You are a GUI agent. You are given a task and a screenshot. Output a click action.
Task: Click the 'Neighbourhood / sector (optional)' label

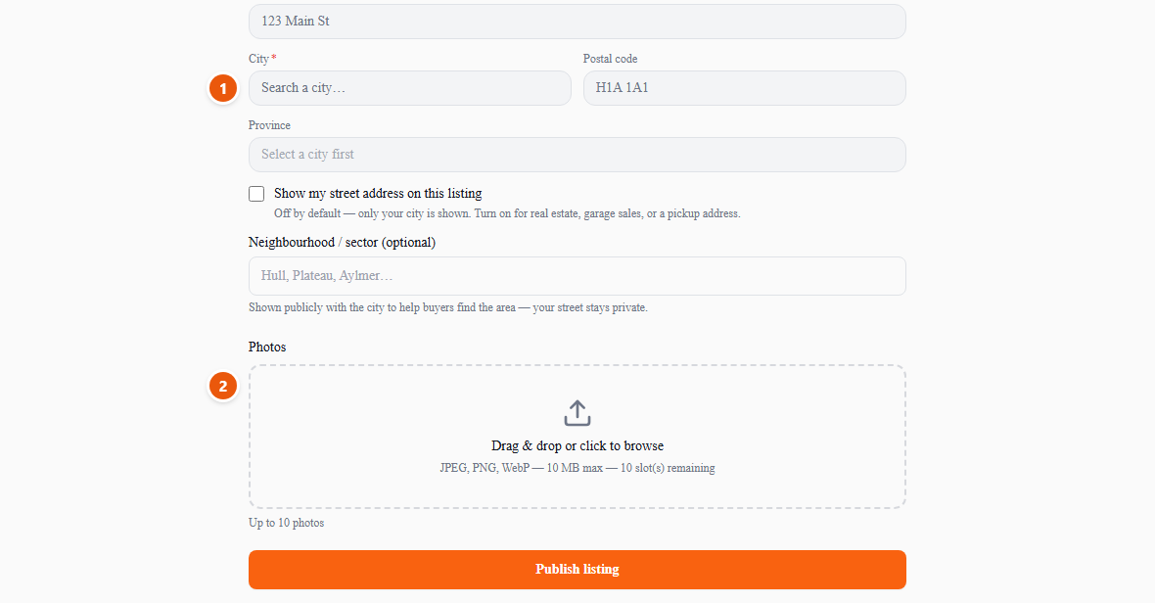pyautogui.click(x=342, y=242)
